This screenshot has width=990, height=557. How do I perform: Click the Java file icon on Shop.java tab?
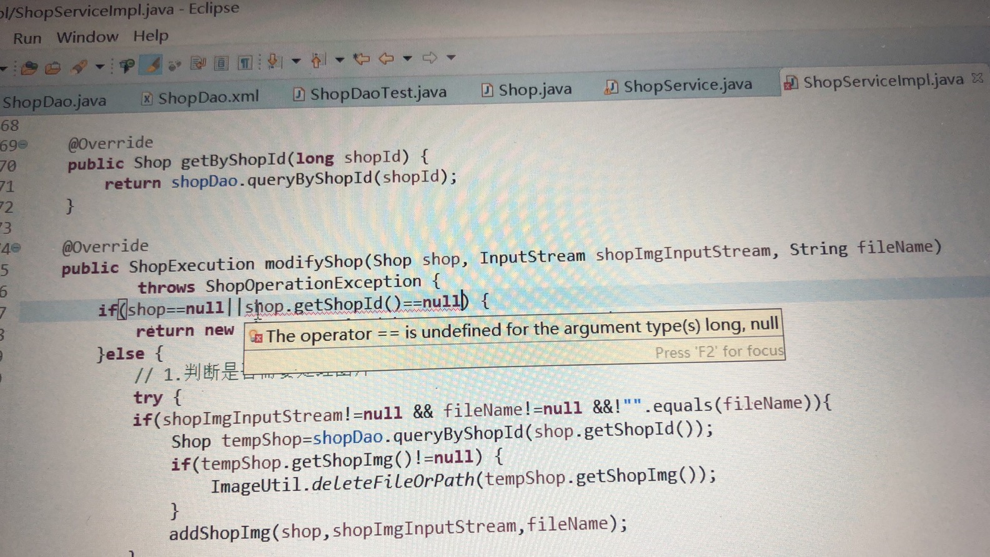[487, 91]
